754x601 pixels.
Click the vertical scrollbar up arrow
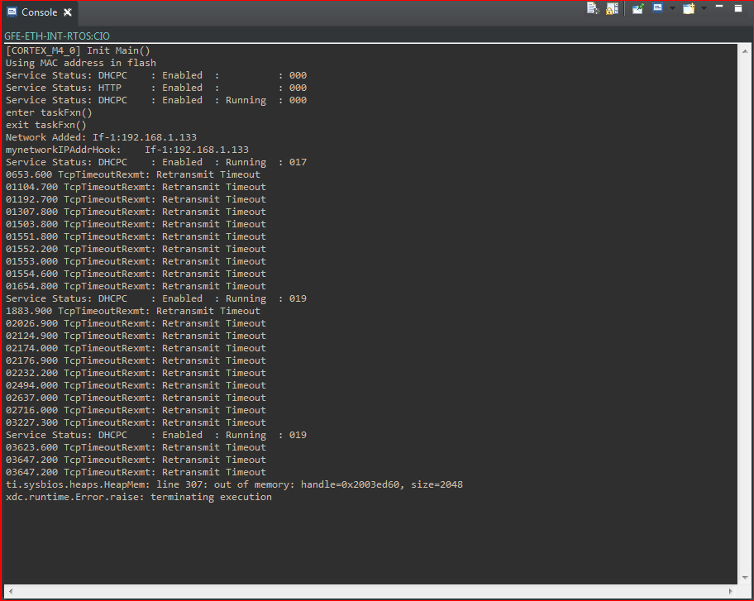coord(745,51)
